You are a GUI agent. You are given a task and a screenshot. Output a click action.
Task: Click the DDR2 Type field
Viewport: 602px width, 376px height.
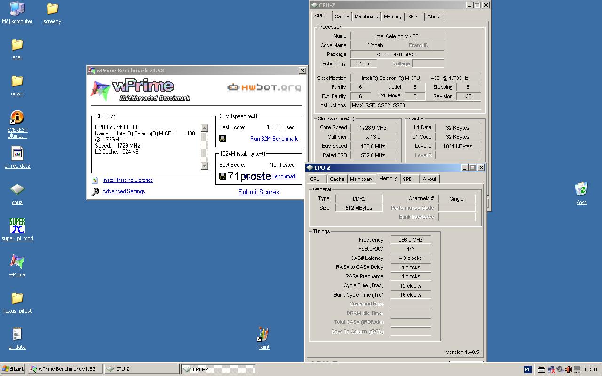tap(359, 199)
